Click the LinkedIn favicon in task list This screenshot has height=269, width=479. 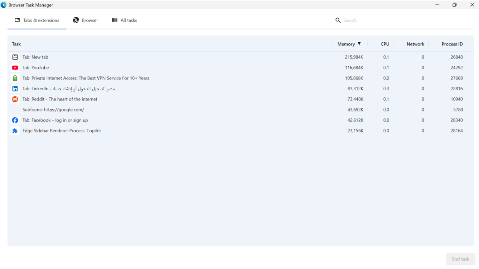(15, 89)
